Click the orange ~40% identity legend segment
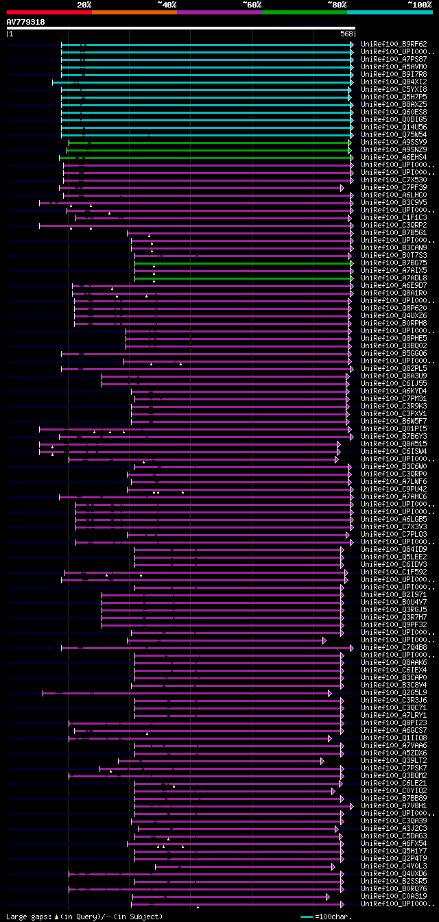 (x=134, y=12)
